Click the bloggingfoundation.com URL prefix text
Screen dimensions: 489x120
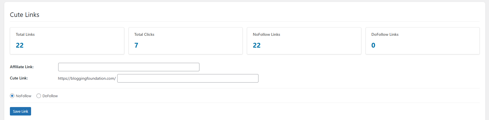[x=87, y=78]
